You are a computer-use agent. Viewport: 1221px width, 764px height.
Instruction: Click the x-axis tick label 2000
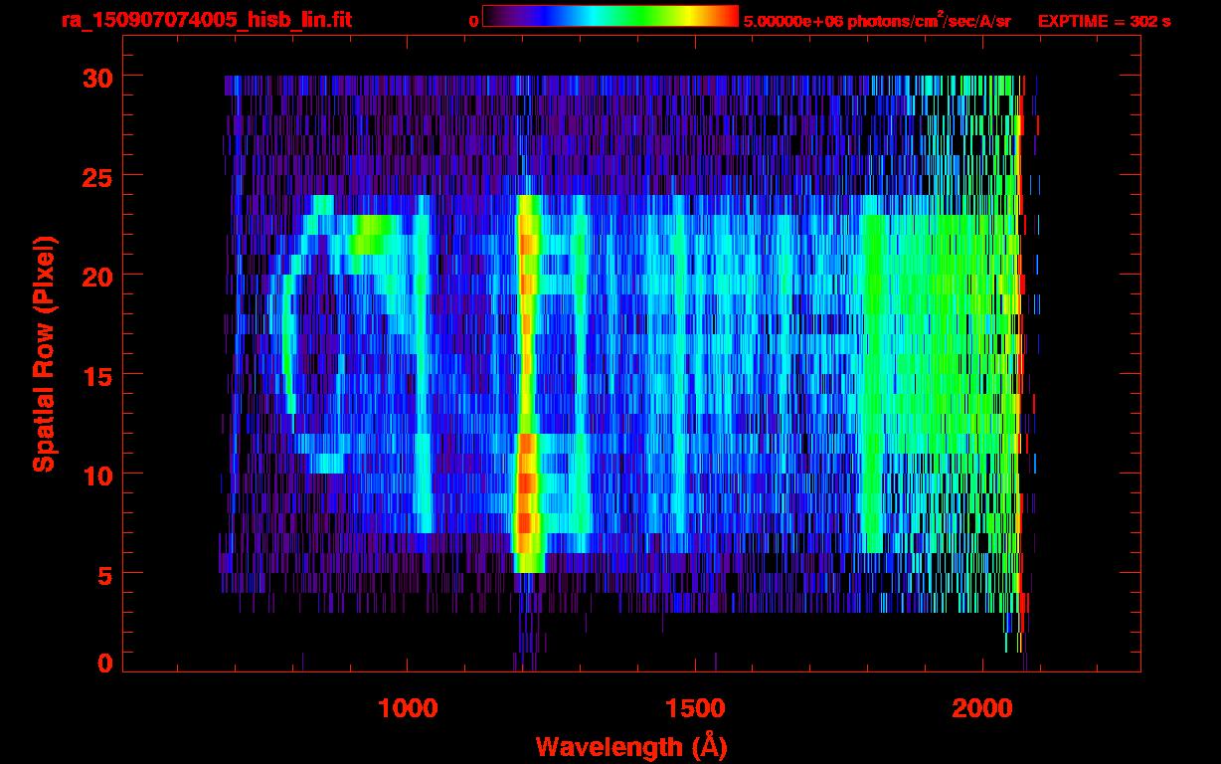click(x=982, y=708)
